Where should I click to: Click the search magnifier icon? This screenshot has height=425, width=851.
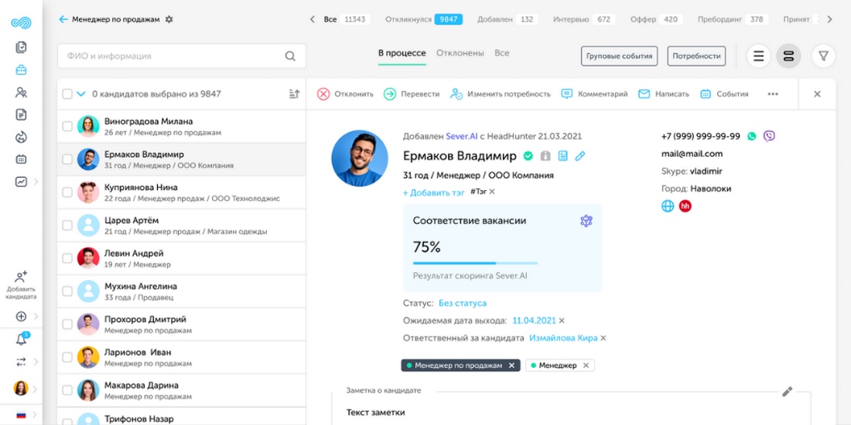(290, 56)
